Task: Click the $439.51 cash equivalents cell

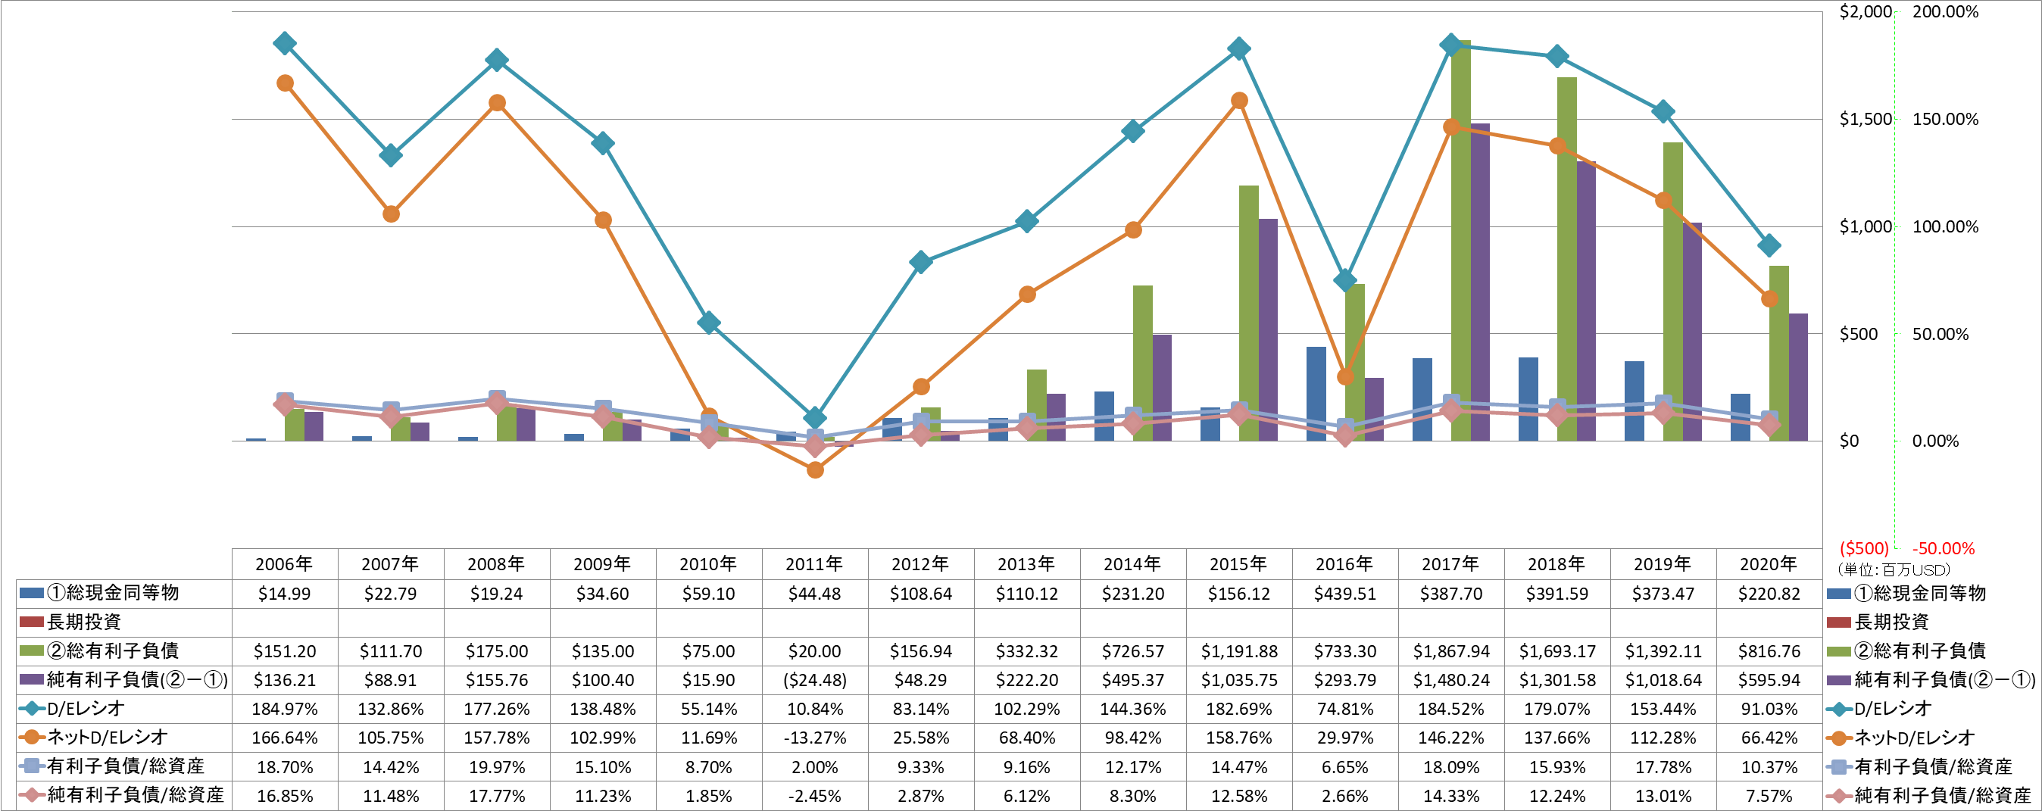Action: [1344, 594]
